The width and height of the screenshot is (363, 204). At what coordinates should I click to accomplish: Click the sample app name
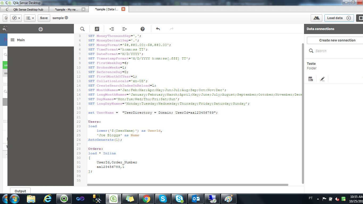click(58, 18)
